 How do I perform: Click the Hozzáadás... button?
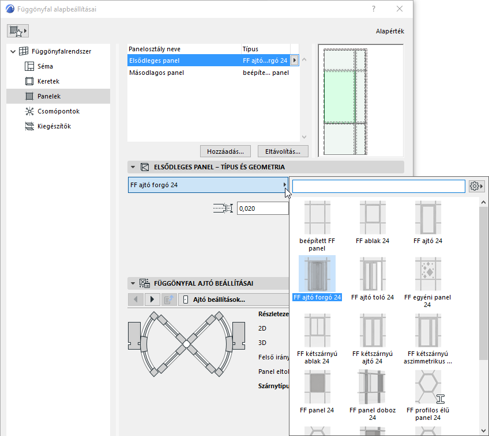click(225, 151)
